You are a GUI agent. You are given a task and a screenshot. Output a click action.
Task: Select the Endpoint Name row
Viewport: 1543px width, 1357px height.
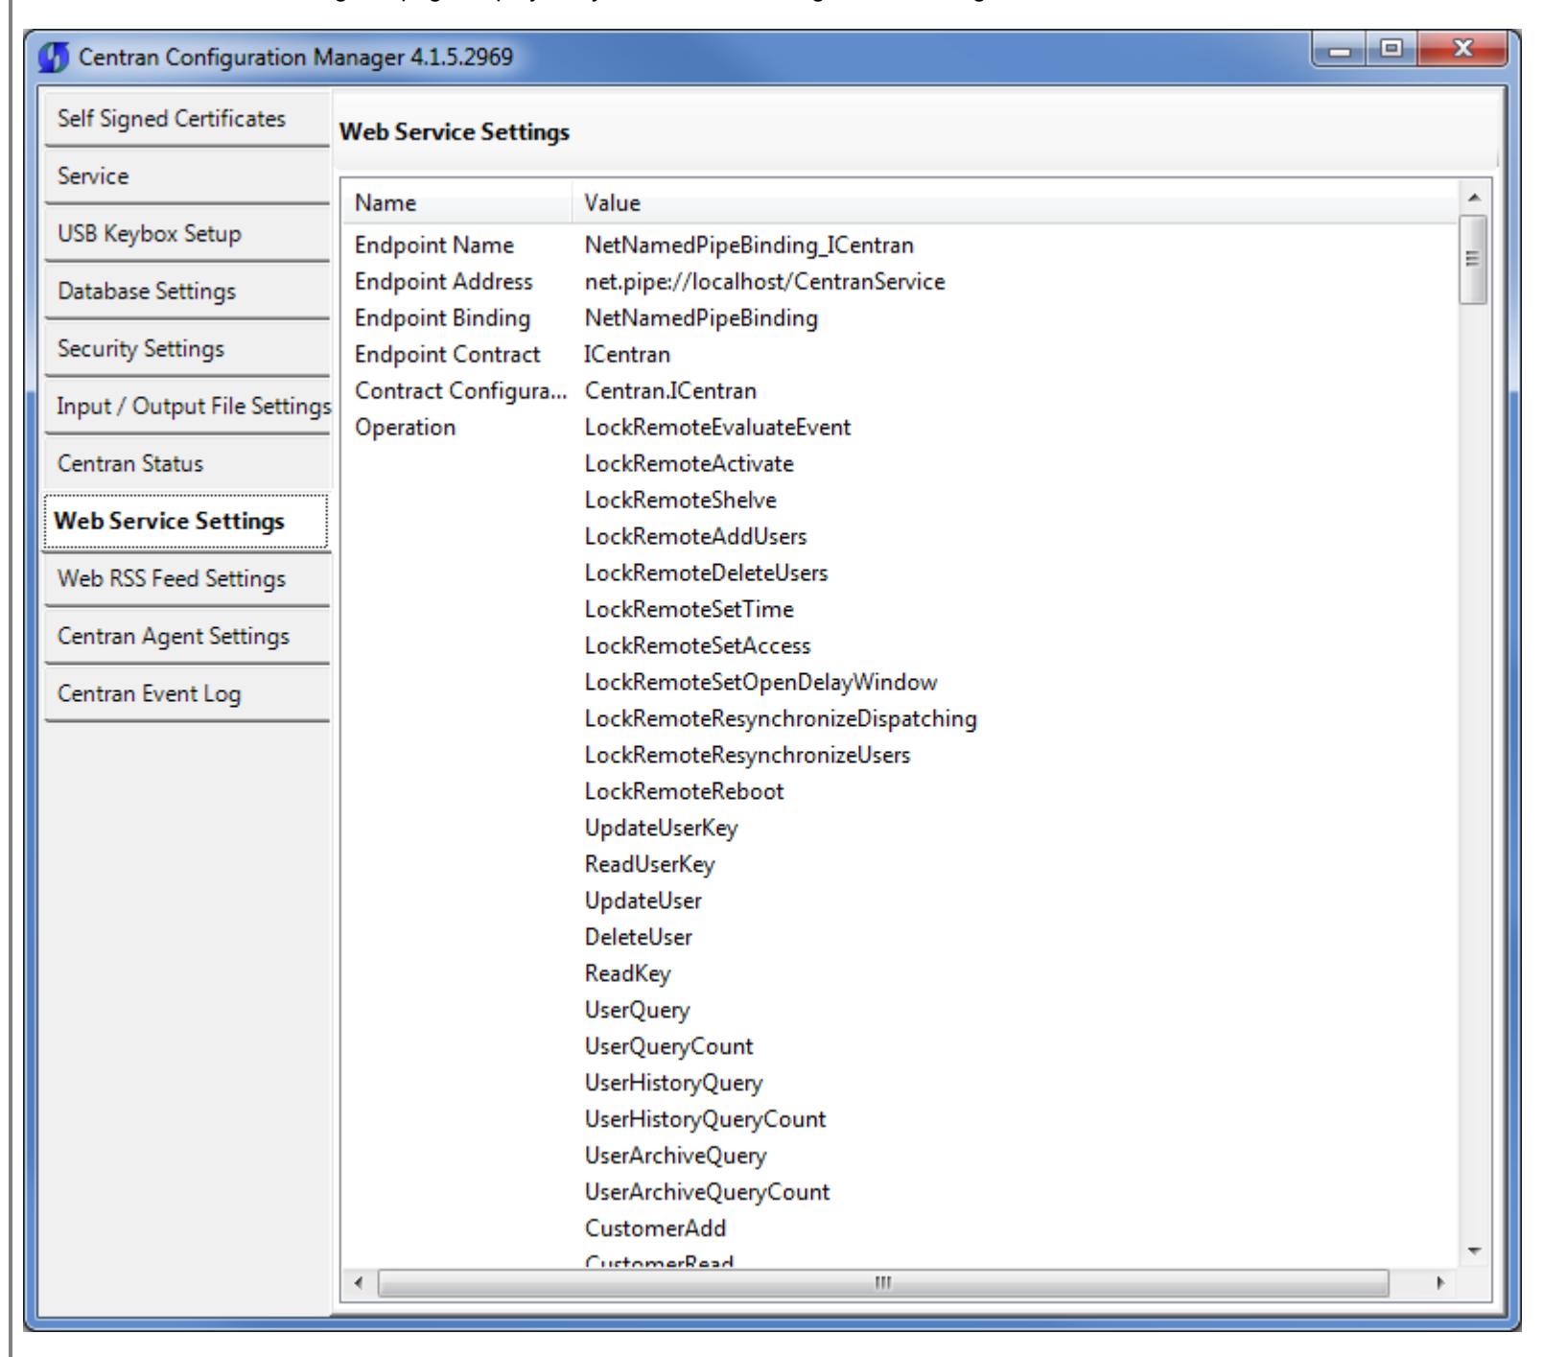(900, 246)
